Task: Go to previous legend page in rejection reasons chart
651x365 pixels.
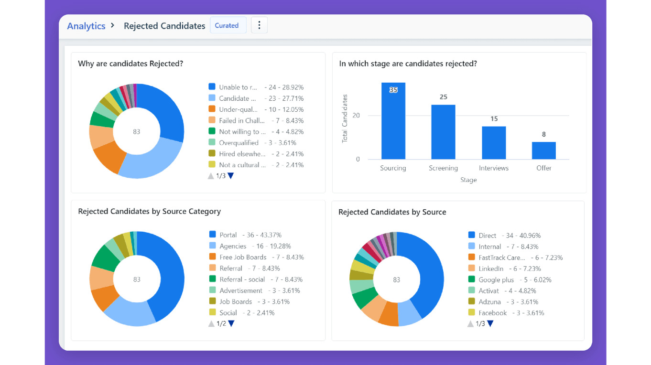Action: pos(211,176)
